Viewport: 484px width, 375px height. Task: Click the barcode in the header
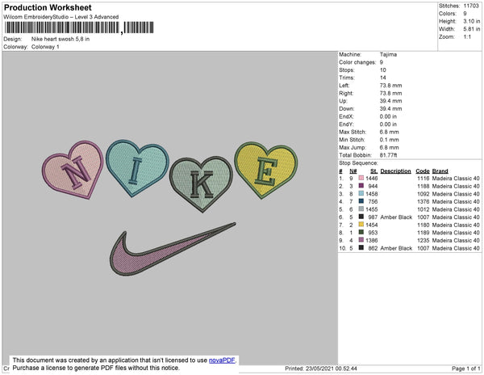tap(79, 27)
